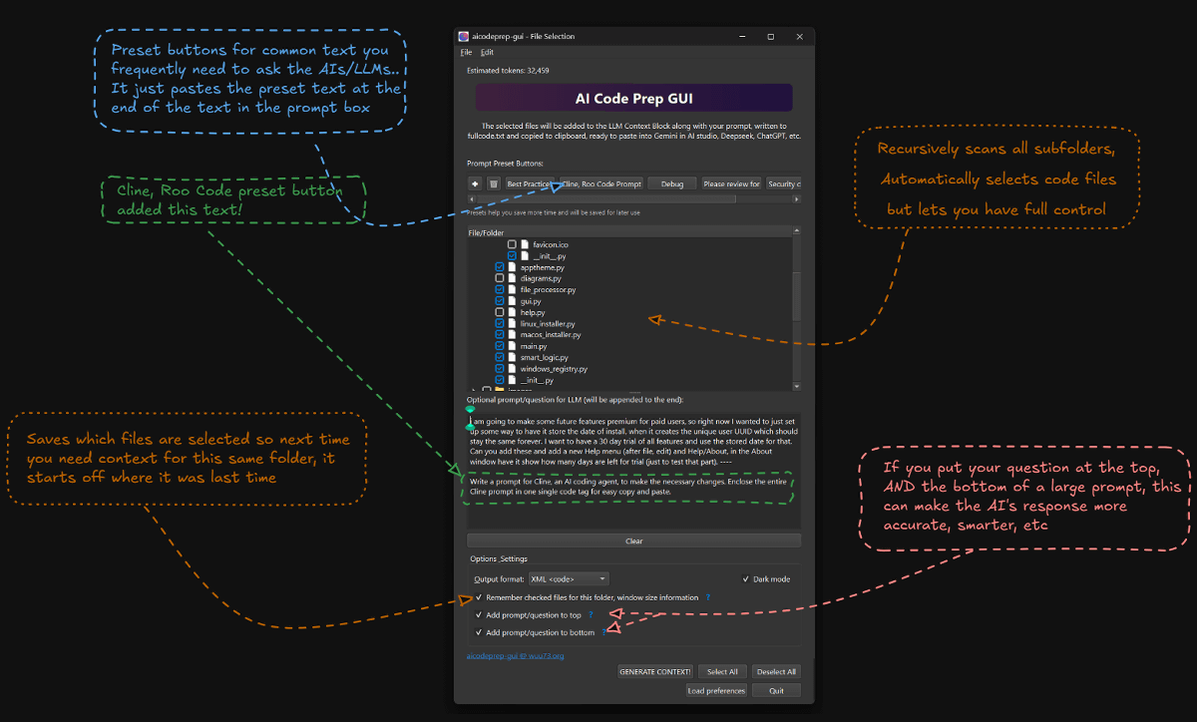This screenshot has width=1197, height=722.
Task: Click the file icon for main.py
Action: coord(513,346)
